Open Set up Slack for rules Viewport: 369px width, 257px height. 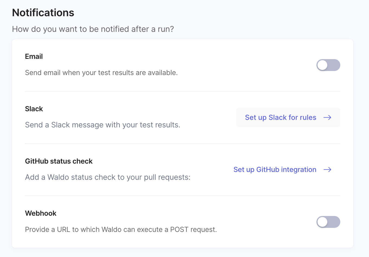pos(281,117)
